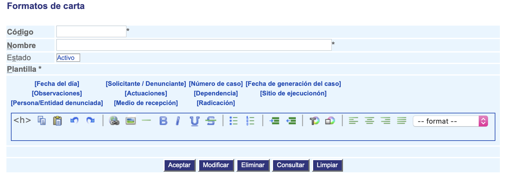
Task: Click the Copy icon in editor toolbar
Action: 42,121
